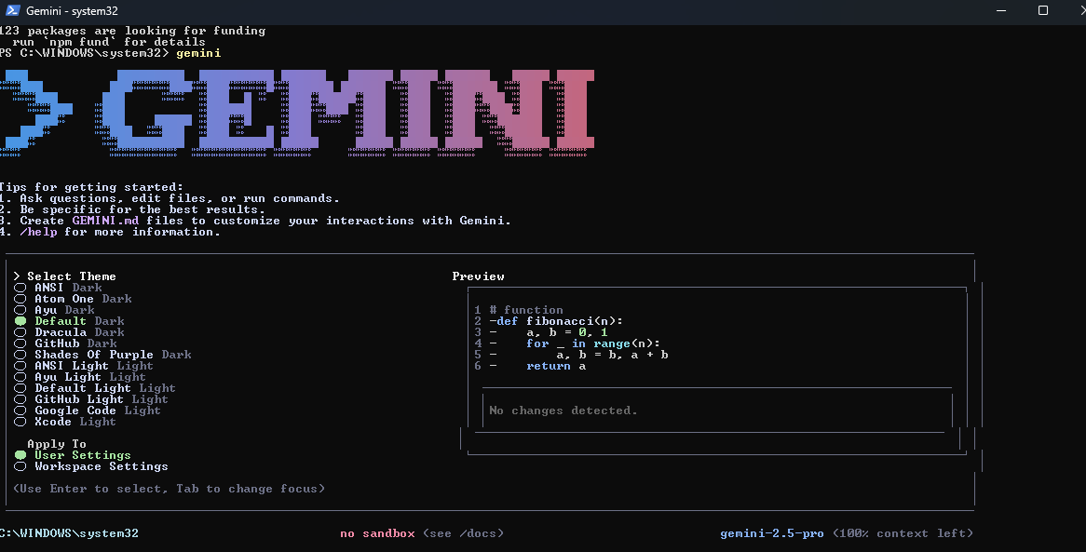Apply theme to User Settings
The height and width of the screenshot is (552, 1086).
72,454
